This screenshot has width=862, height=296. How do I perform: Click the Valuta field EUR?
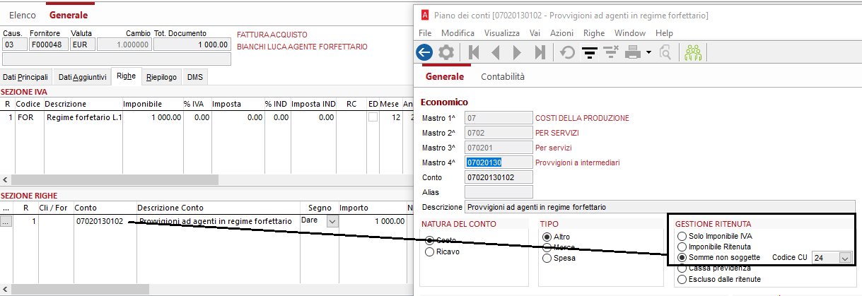[x=82, y=45]
